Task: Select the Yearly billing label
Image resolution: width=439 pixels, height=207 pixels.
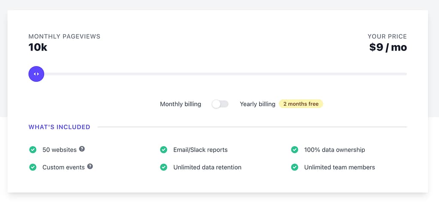Action: click(257, 104)
